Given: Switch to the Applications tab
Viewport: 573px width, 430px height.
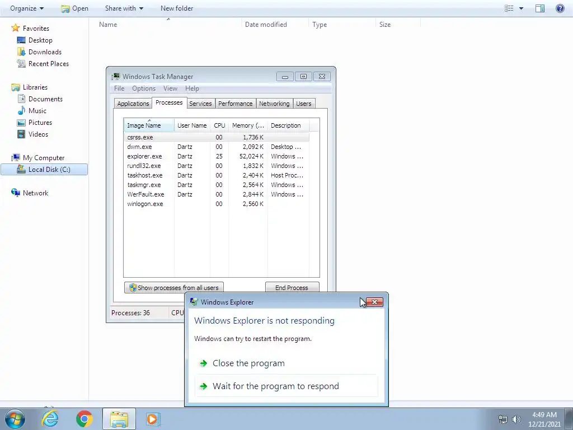Looking at the screenshot, I should [133, 104].
